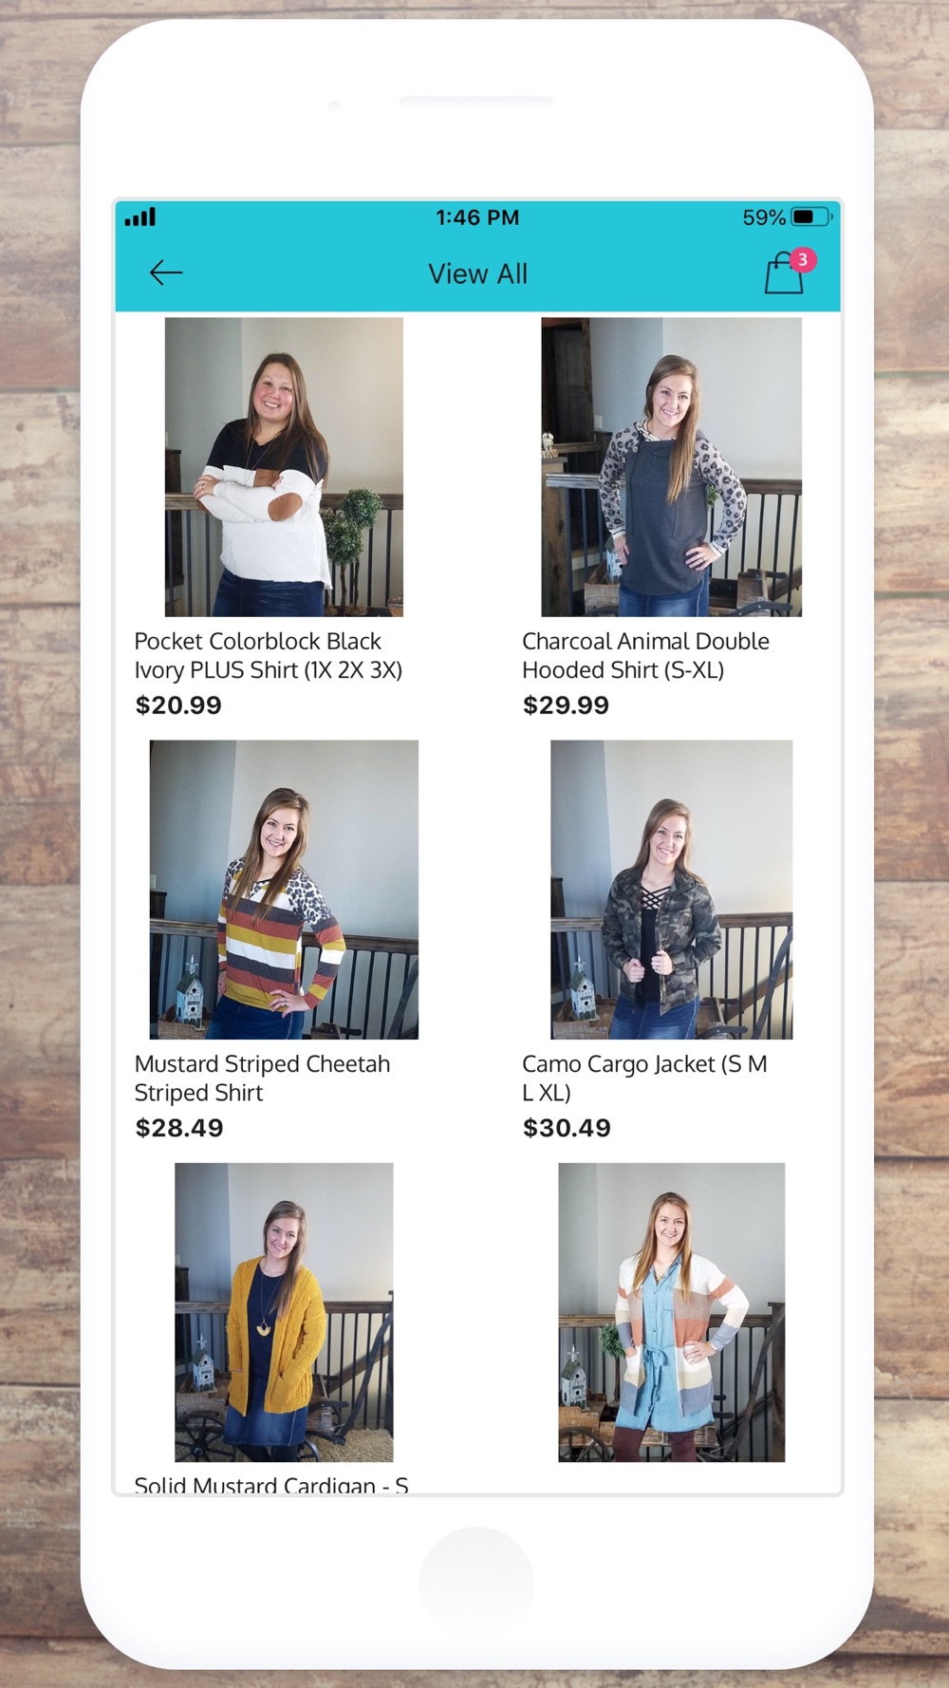
Task: Tap the $20.99 price label
Action: coord(178,705)
